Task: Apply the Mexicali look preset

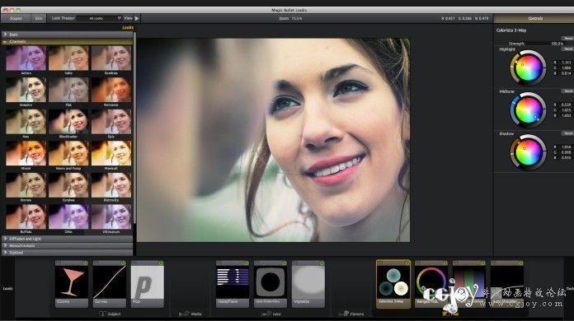Action: (111, 153)
